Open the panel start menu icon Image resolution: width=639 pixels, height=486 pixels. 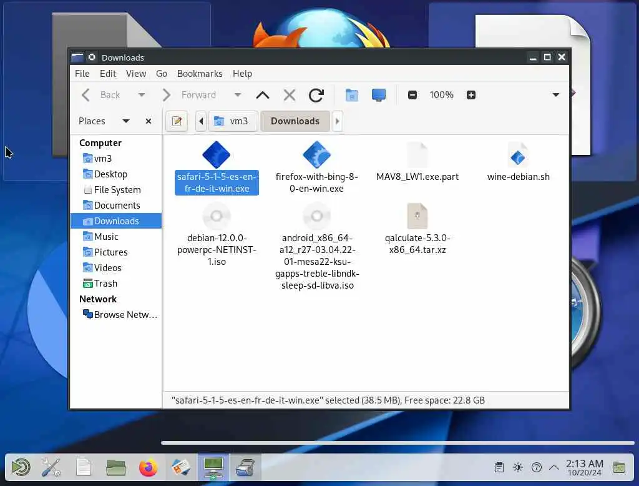[x=21, y=467]
